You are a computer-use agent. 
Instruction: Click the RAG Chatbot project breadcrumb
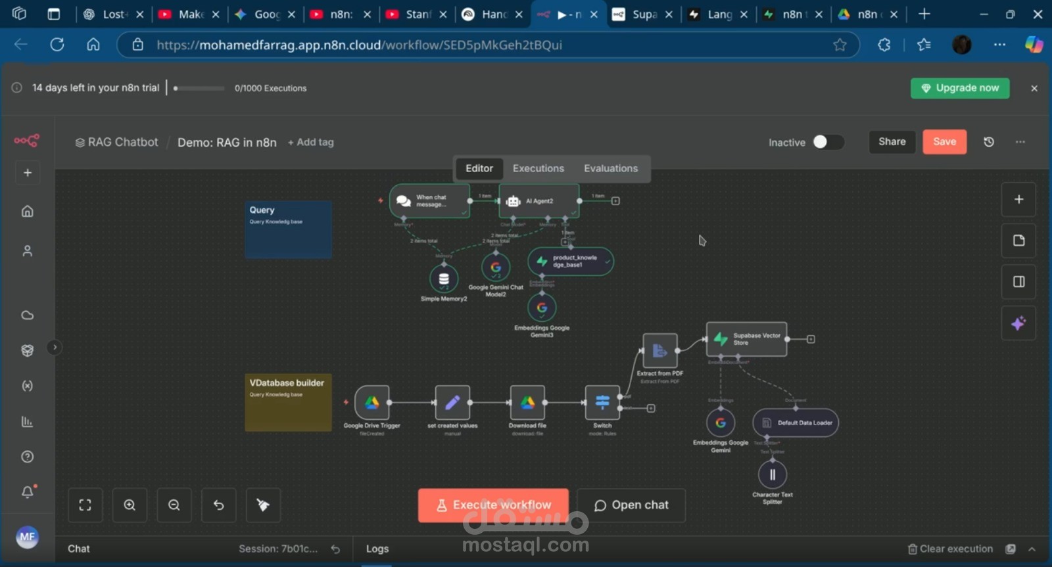(117, 142)
